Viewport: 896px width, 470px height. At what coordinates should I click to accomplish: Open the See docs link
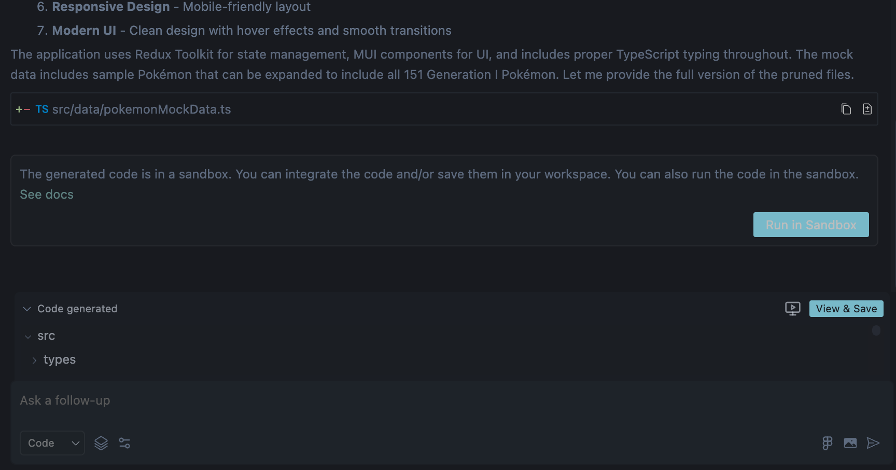coord(47,195)
